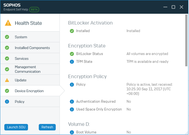Click the TPM State label
Viewport: 189px width, 135px height.
point(84,62)
